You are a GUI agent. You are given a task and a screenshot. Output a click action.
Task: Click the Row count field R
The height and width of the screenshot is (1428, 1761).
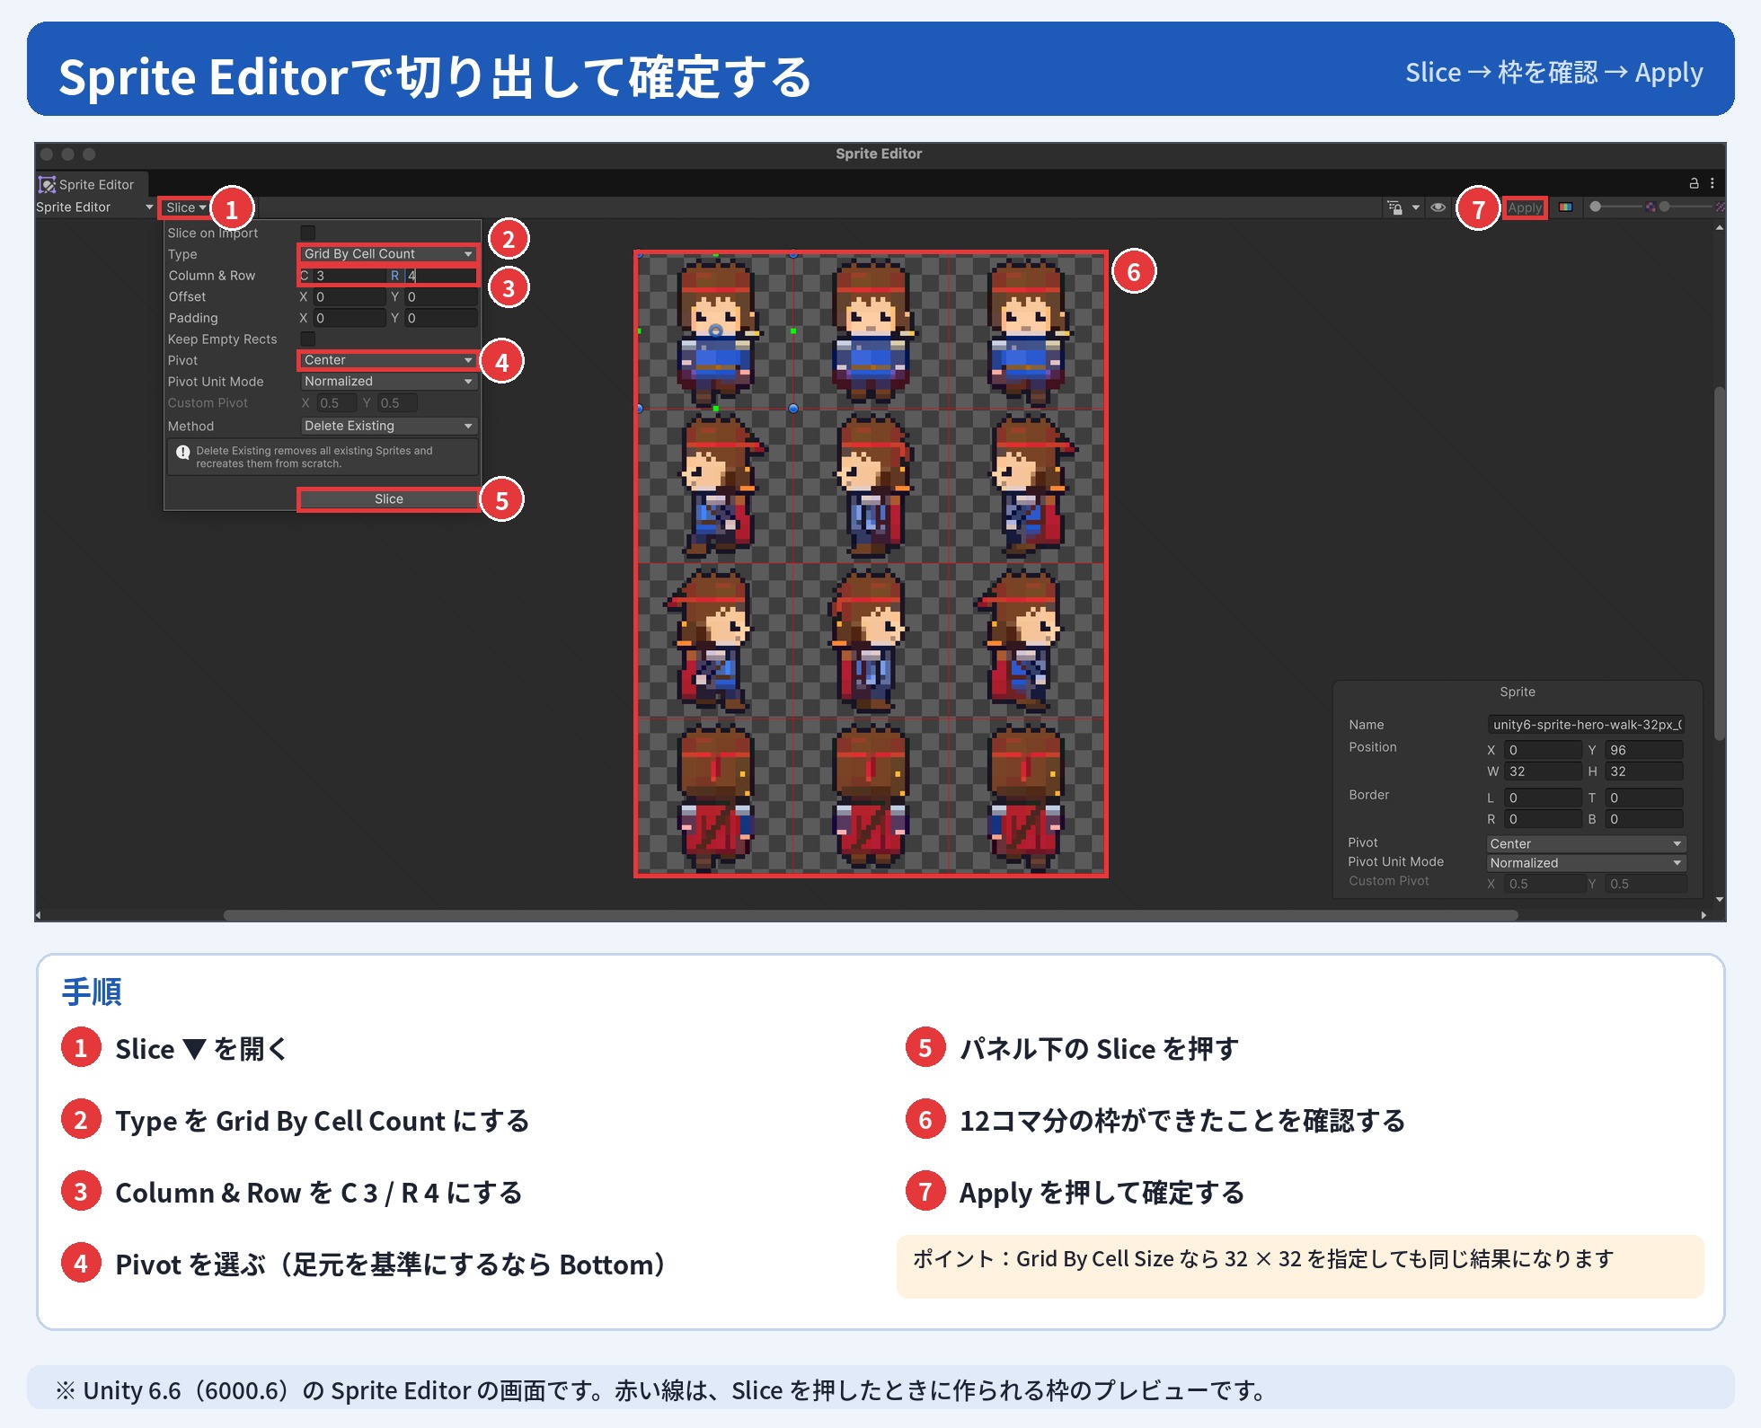pyautogui.click(x=440, y=276)
